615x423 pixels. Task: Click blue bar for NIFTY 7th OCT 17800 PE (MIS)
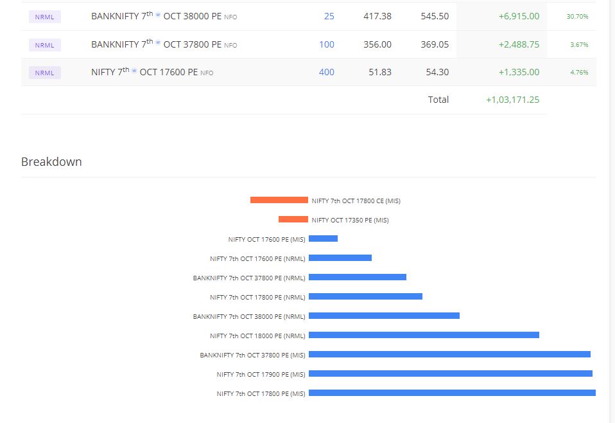click(452, 393)
